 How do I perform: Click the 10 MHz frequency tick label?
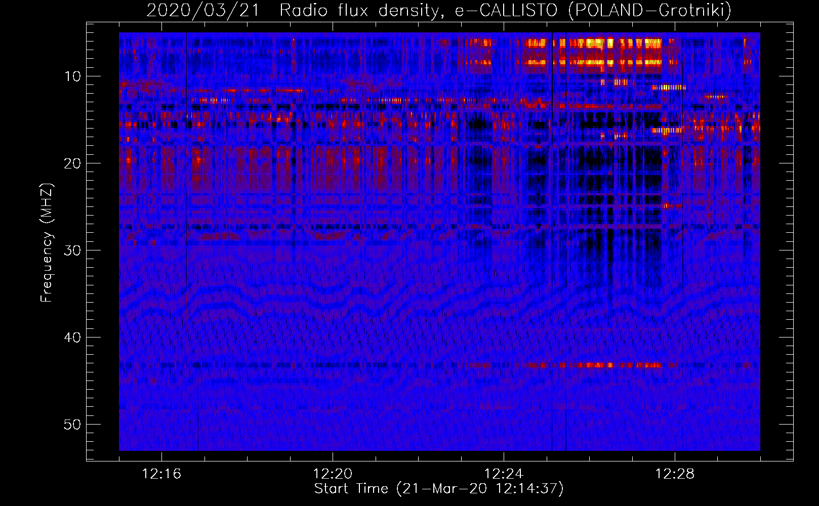tap(73, 76)
